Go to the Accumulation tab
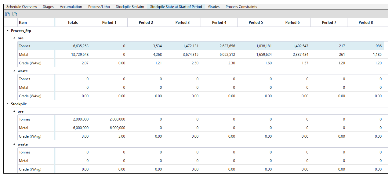 pos(71,7)
